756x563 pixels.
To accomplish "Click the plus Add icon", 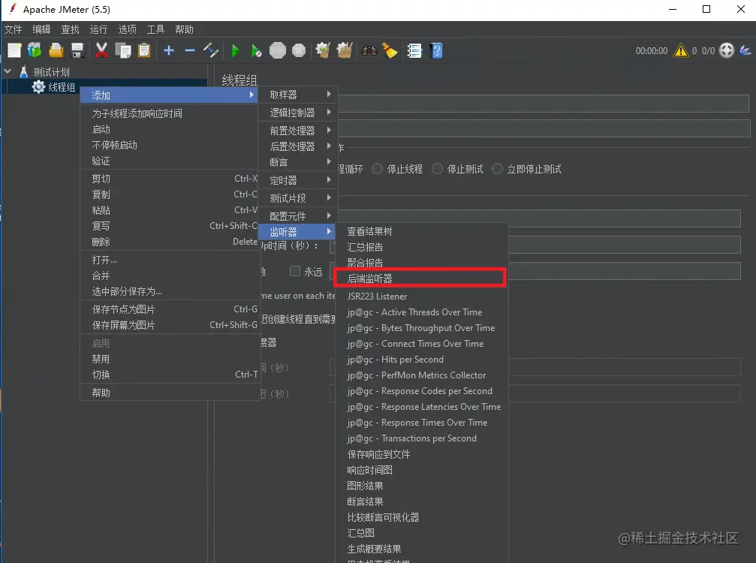I will (x=169, y=50).
